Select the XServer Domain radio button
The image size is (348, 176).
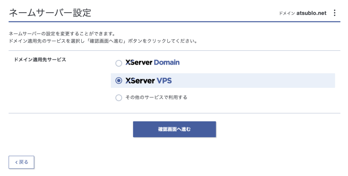click(119, 63)
